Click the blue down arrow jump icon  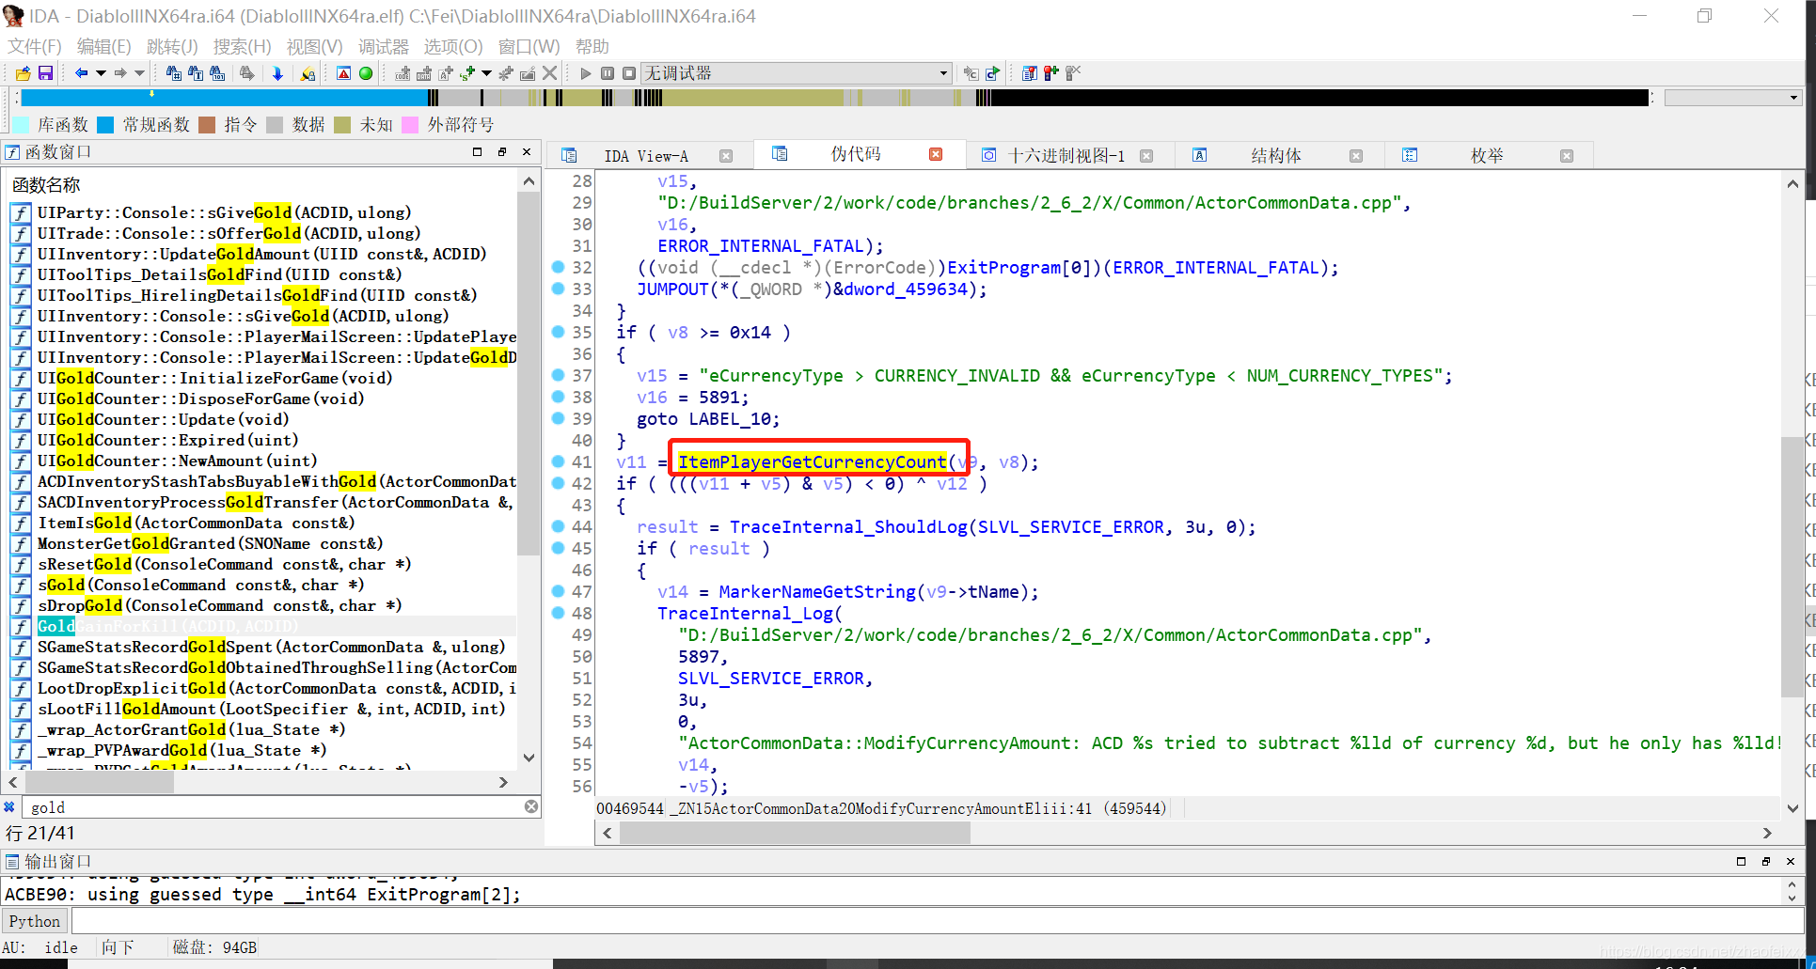click(x=277, y=73)
